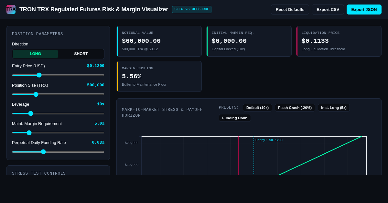Click Reset Defaults button
The width and height of the screenshot is (388, 203).
tap(290, 9)
